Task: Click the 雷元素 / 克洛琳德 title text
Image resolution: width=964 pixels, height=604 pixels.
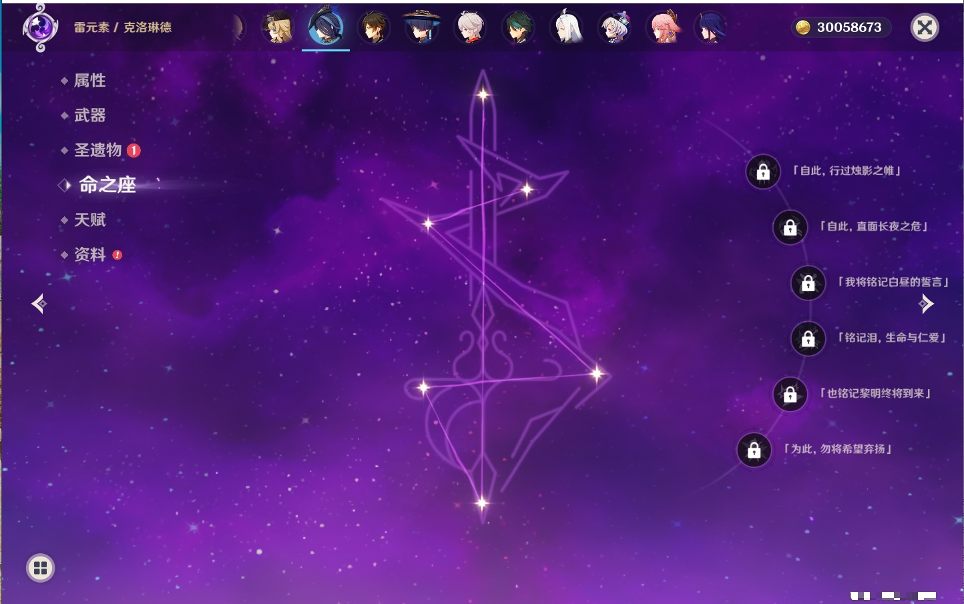Action: 123,27
